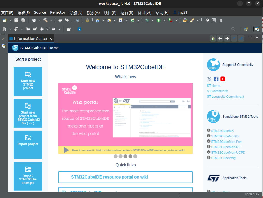
Task: Open the 导航(N) menu
Action: tap(76, 12)
